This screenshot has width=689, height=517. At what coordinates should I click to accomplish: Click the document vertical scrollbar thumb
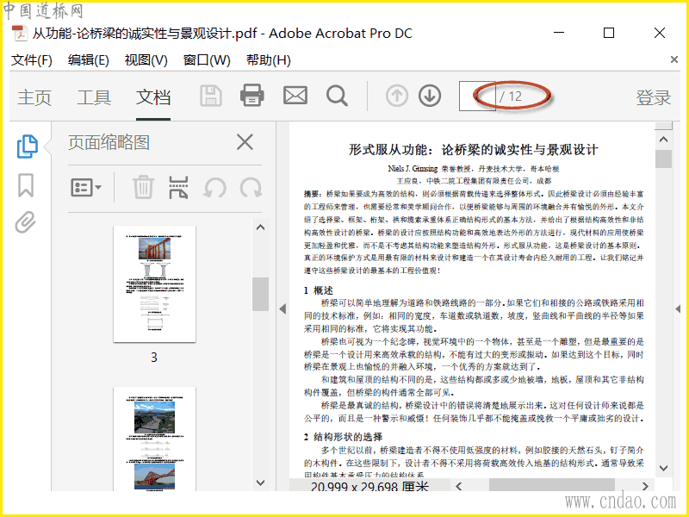click(663, 159)
